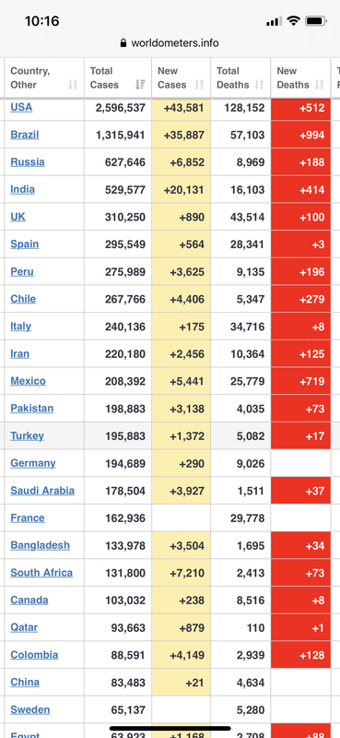Open the Saudi Arabia country link

click(x=42, y=491)
